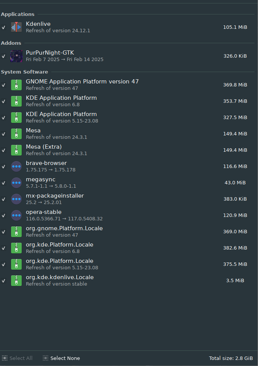Click the System Software section header

[25, 72]
